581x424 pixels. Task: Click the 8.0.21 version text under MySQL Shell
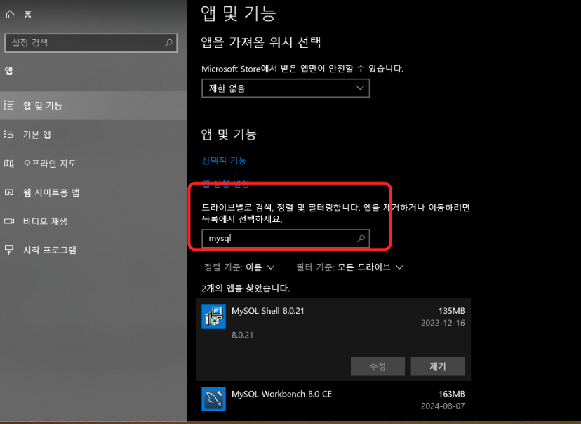click(242, 335)
